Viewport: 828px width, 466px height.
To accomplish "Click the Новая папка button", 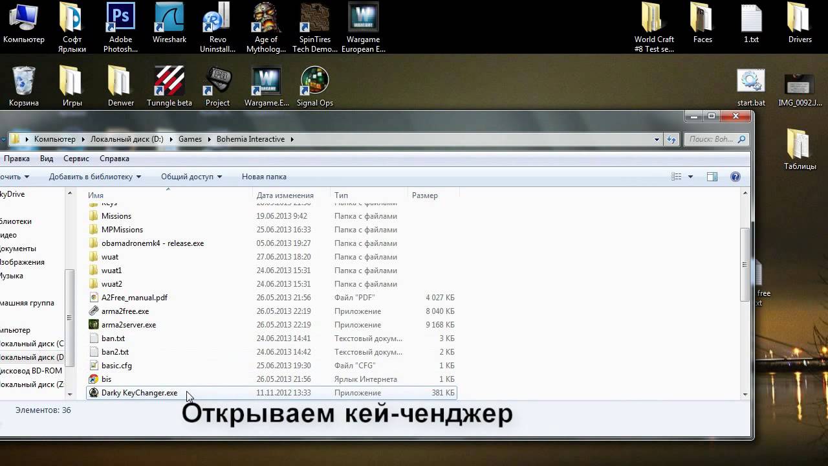I will click(264, 177).
